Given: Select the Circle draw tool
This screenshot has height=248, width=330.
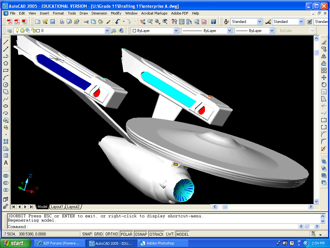Looking at the screenshot, I should pyautogui.click(x=6, y=85).
